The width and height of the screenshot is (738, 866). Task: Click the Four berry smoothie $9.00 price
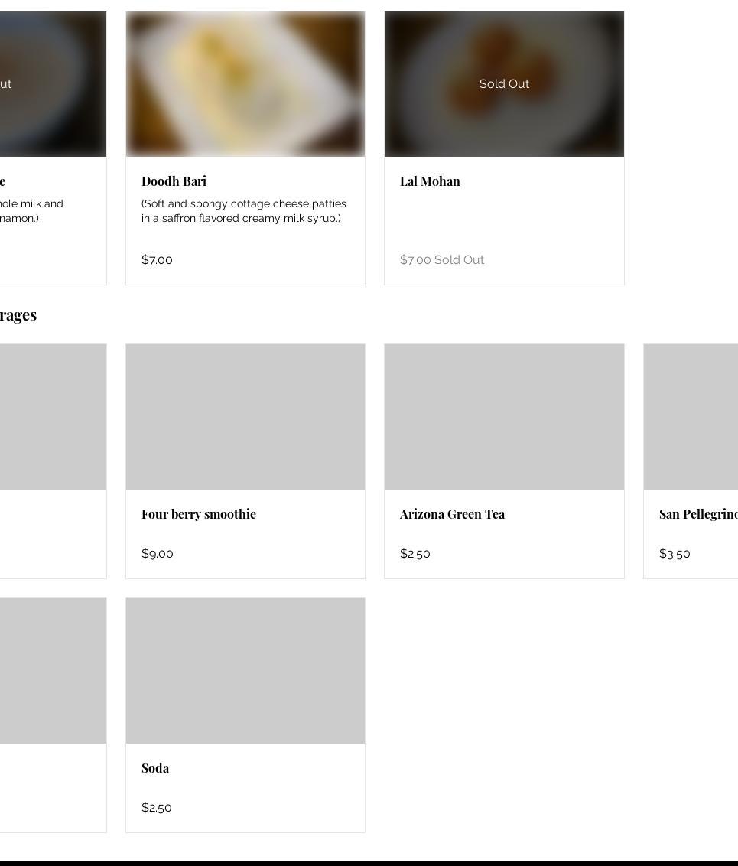[158, 553]
